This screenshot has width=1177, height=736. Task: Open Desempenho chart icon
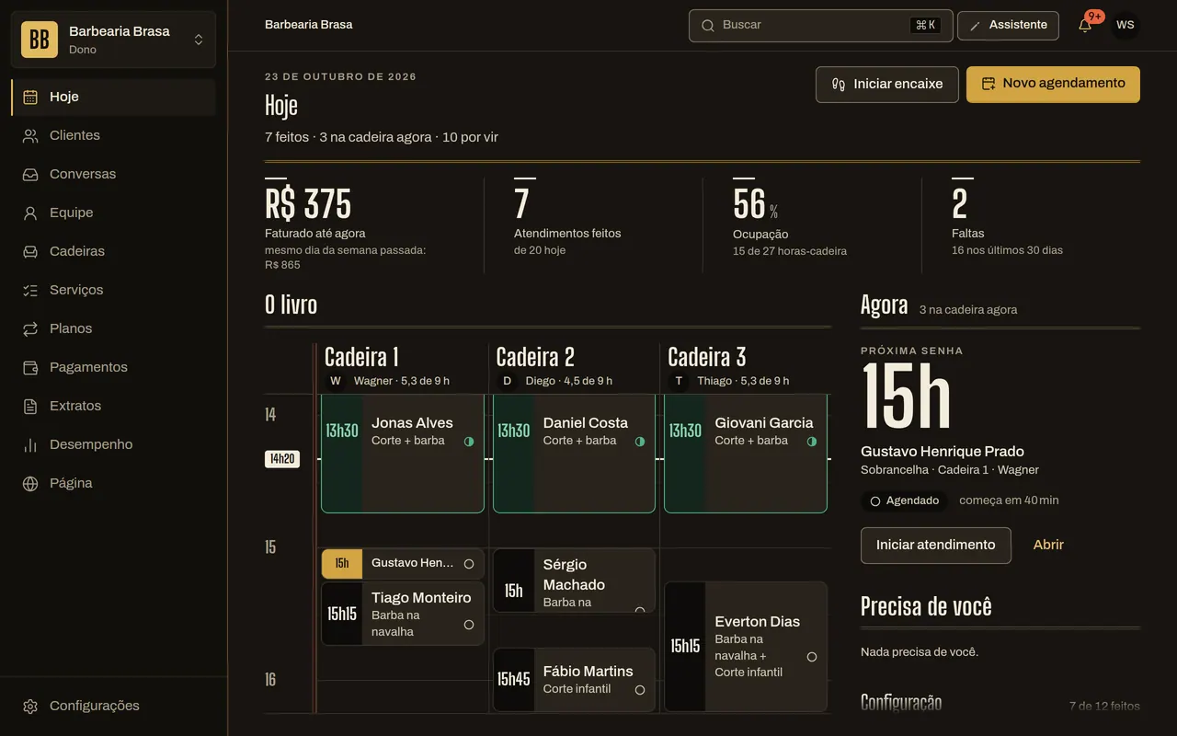(30, 444)
